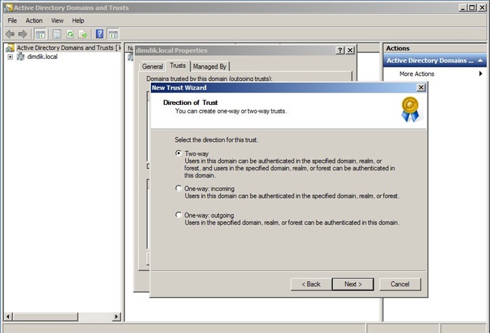Open the Help menu

[x=78, y=21]
